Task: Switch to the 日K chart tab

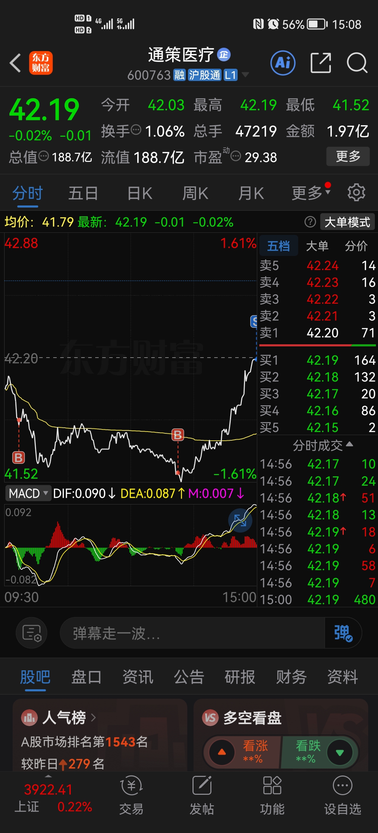Action: 140,193
